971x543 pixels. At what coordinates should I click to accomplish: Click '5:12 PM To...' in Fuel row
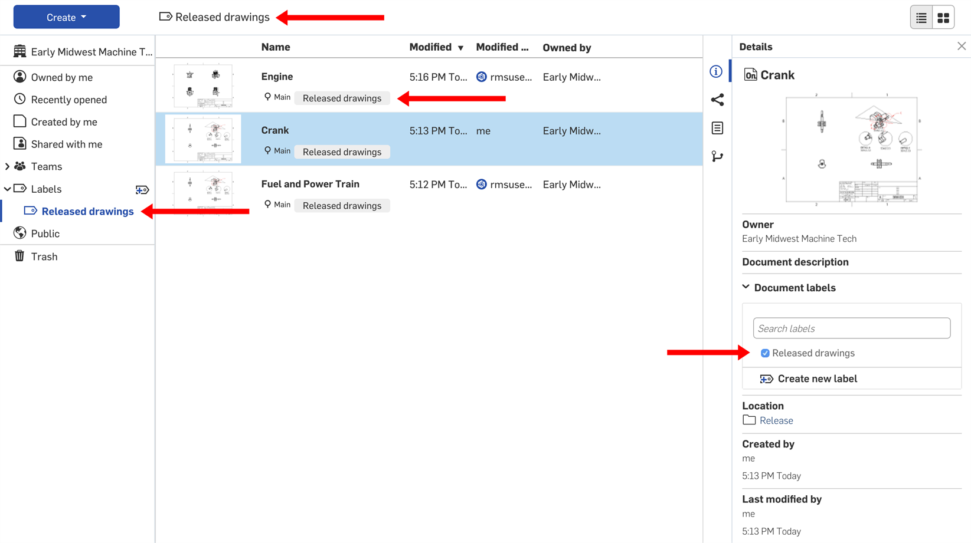[x=438, y=185]
